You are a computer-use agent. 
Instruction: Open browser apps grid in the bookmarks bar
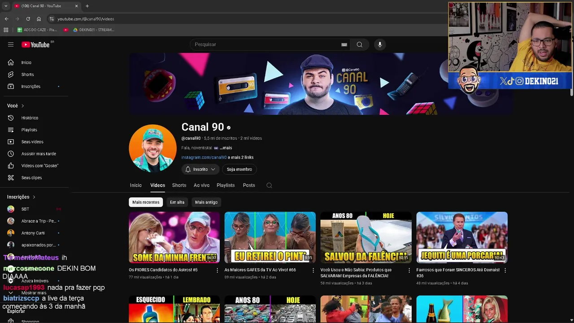click(x=6, y=30)
